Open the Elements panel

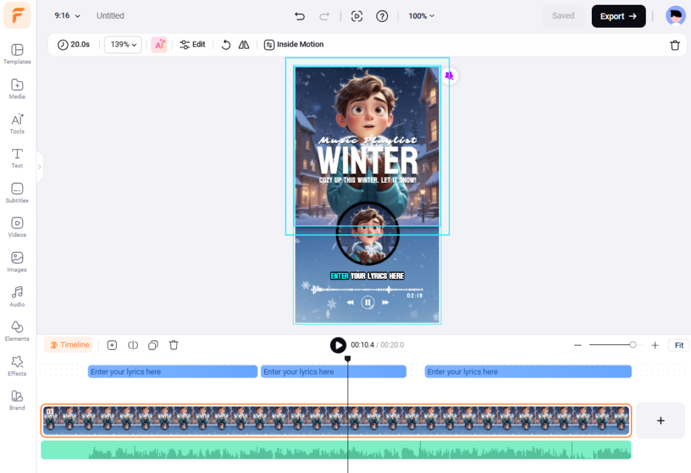[17, 331]
